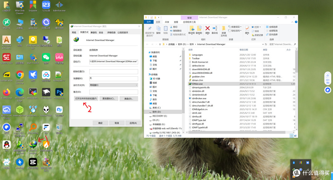Click the 高级 (Advanced) button

coord(129,98)
